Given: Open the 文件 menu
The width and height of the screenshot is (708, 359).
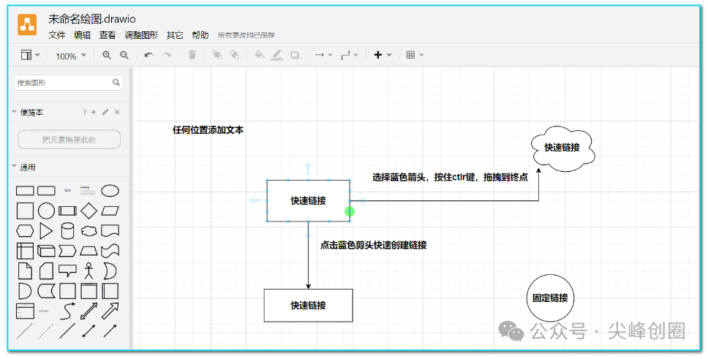Looking at the screenshot, I should coord(57,35).
